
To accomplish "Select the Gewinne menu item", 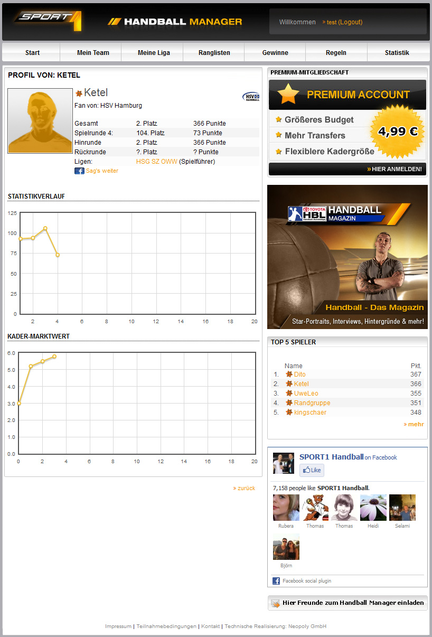I will [275, 53].
